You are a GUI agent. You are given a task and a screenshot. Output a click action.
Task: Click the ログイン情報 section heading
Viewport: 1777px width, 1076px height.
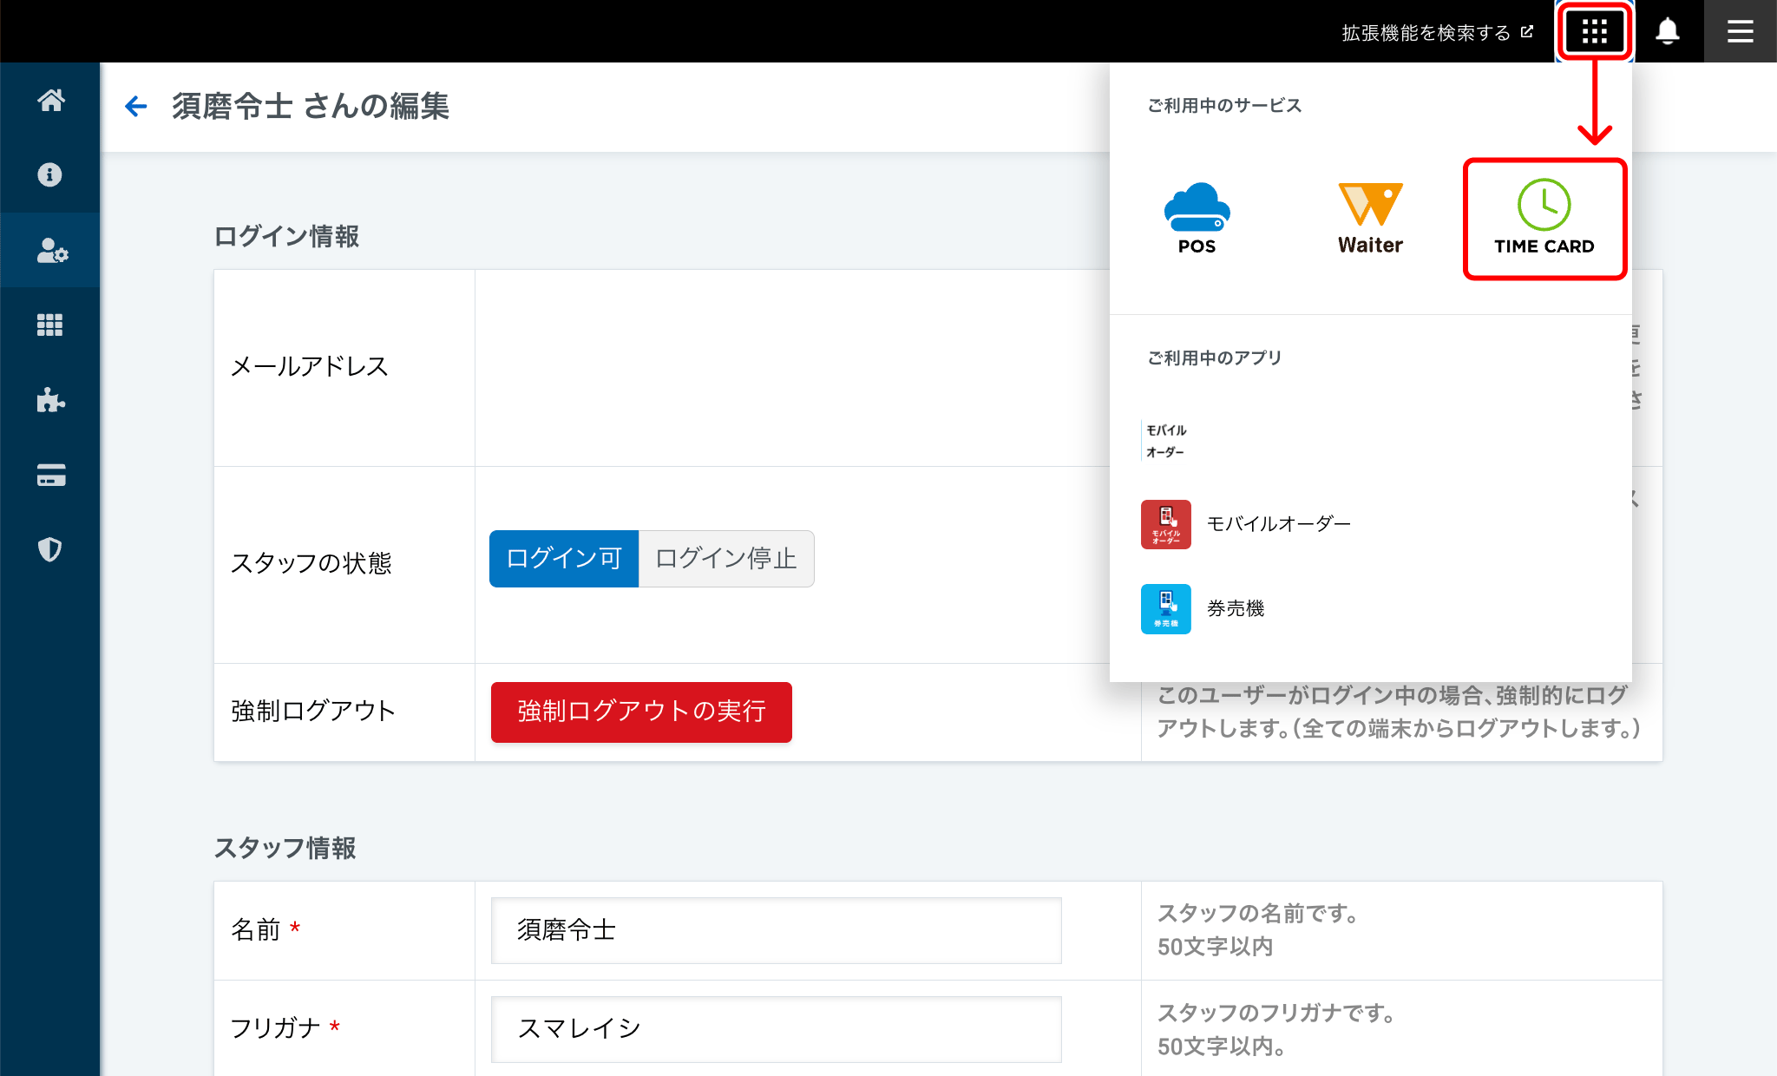pyautogui.click(x=286, y=237)
